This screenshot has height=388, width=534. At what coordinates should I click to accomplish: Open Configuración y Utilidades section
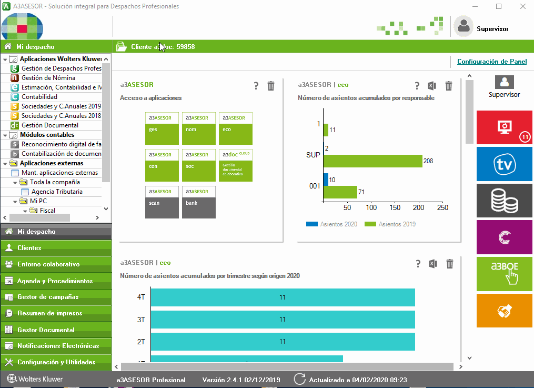pyautogui.click(x=56, y=362)
